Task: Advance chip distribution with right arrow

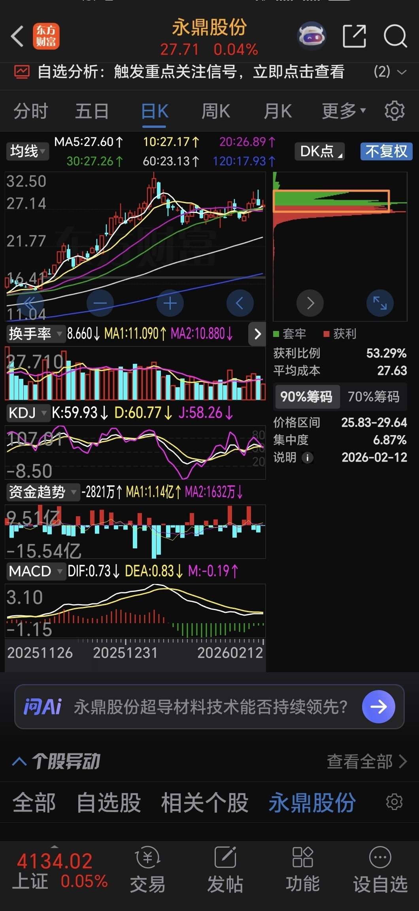Action: [x=310, y=303]
